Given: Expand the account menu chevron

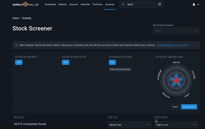Looking at the screenshot, I should pos(198,4).
